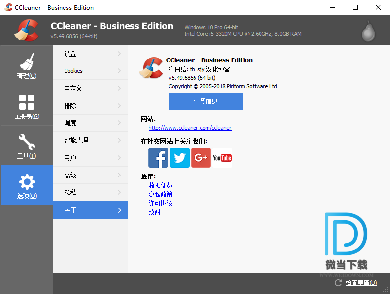Screen dimensions: 390x294
Task: Click the title bar CCleaner app icon
Action: pos(8,7)
